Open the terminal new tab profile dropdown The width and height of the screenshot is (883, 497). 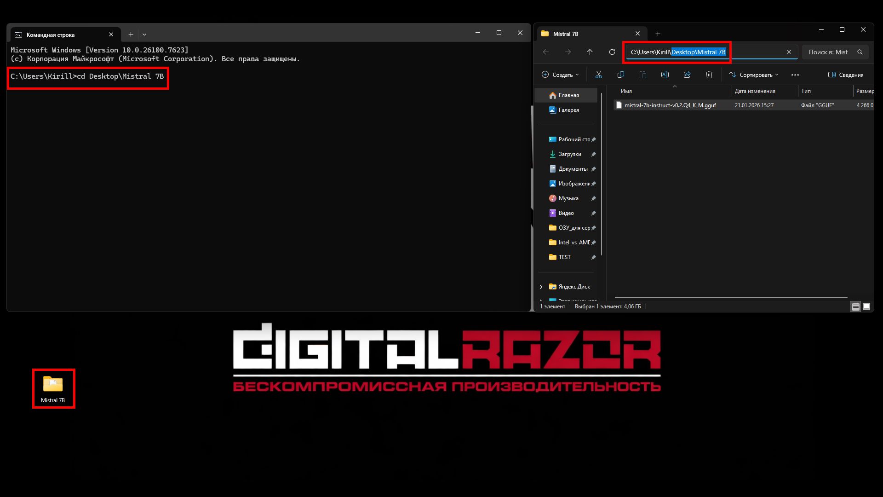[x=144, y=35]
